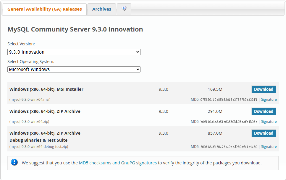
Task: Download the MSI Installer package
Action: click(x=264, y=89)
